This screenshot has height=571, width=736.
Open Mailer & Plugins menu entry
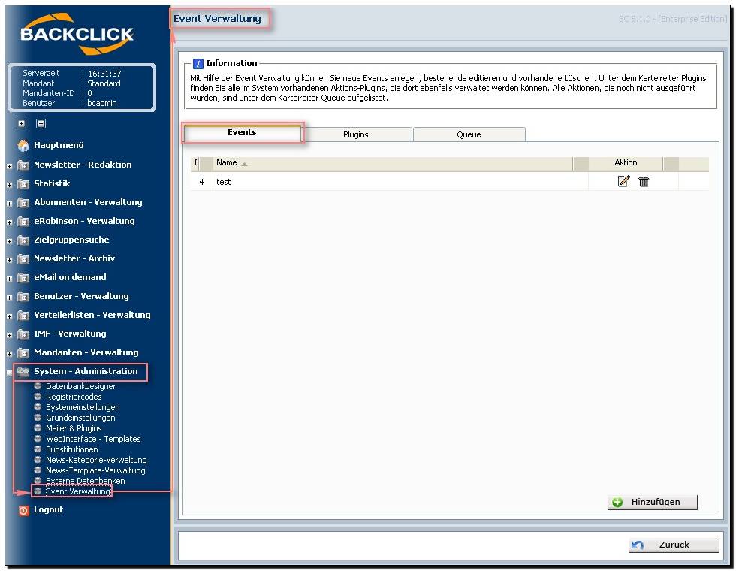tap(74, 428)
